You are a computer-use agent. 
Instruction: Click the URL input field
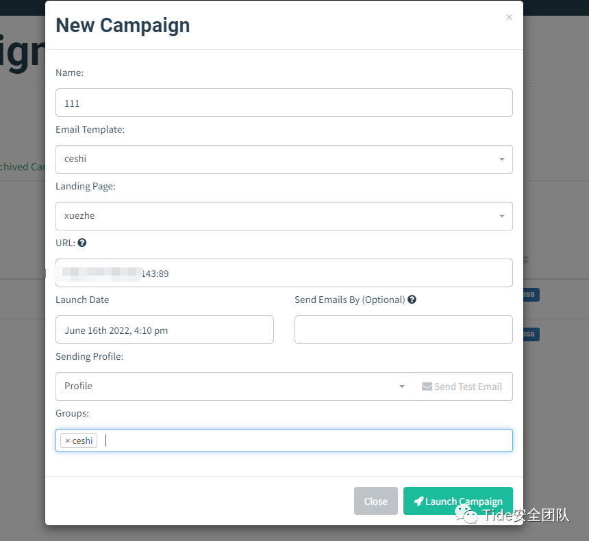[284, 273]
